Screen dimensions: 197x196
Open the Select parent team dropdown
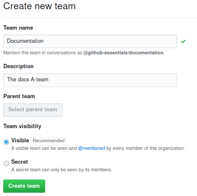click(x=33, y=110)
